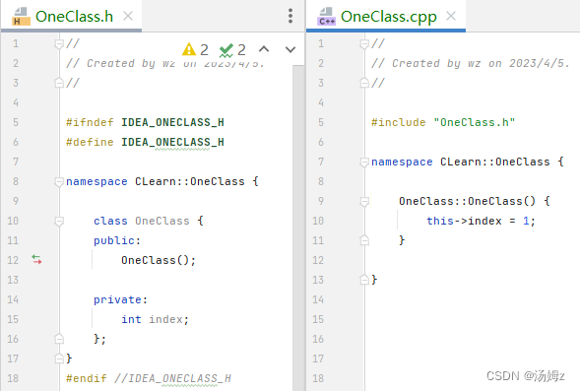Go to next highlighted problem arrow
This screenshot has height=391, width=580.
click(x=290, y=49)
